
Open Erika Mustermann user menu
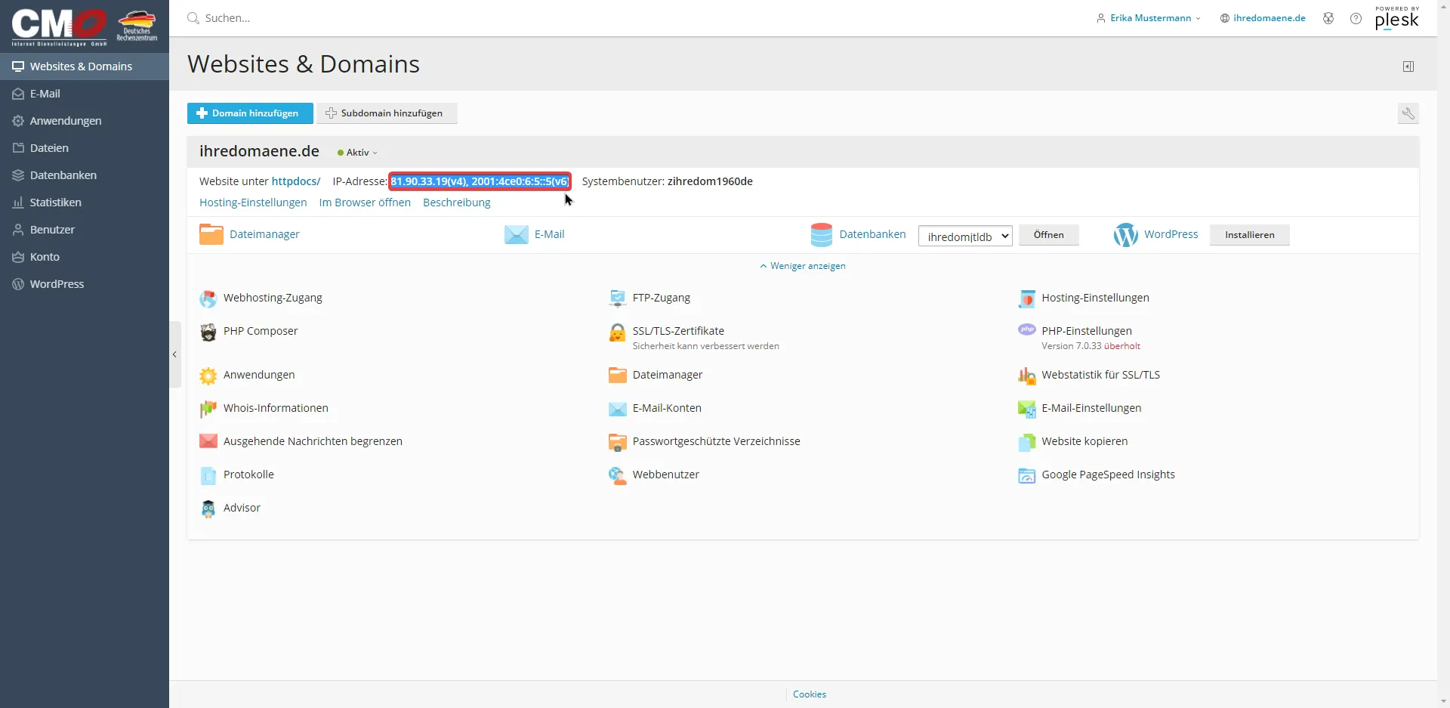tap(1149, 18)
